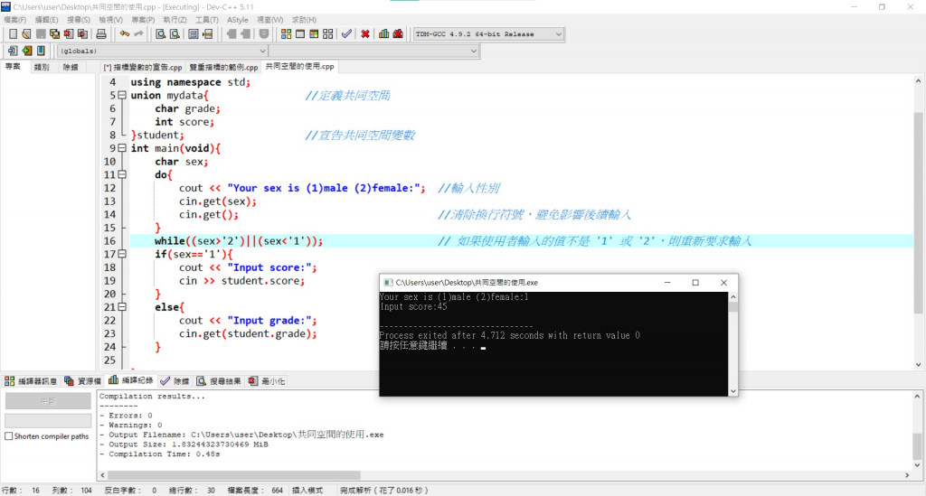The height and width of the screenshot is (496, 926).
Task: Open the AStyle menu
Action: click(x=238, y=20)
